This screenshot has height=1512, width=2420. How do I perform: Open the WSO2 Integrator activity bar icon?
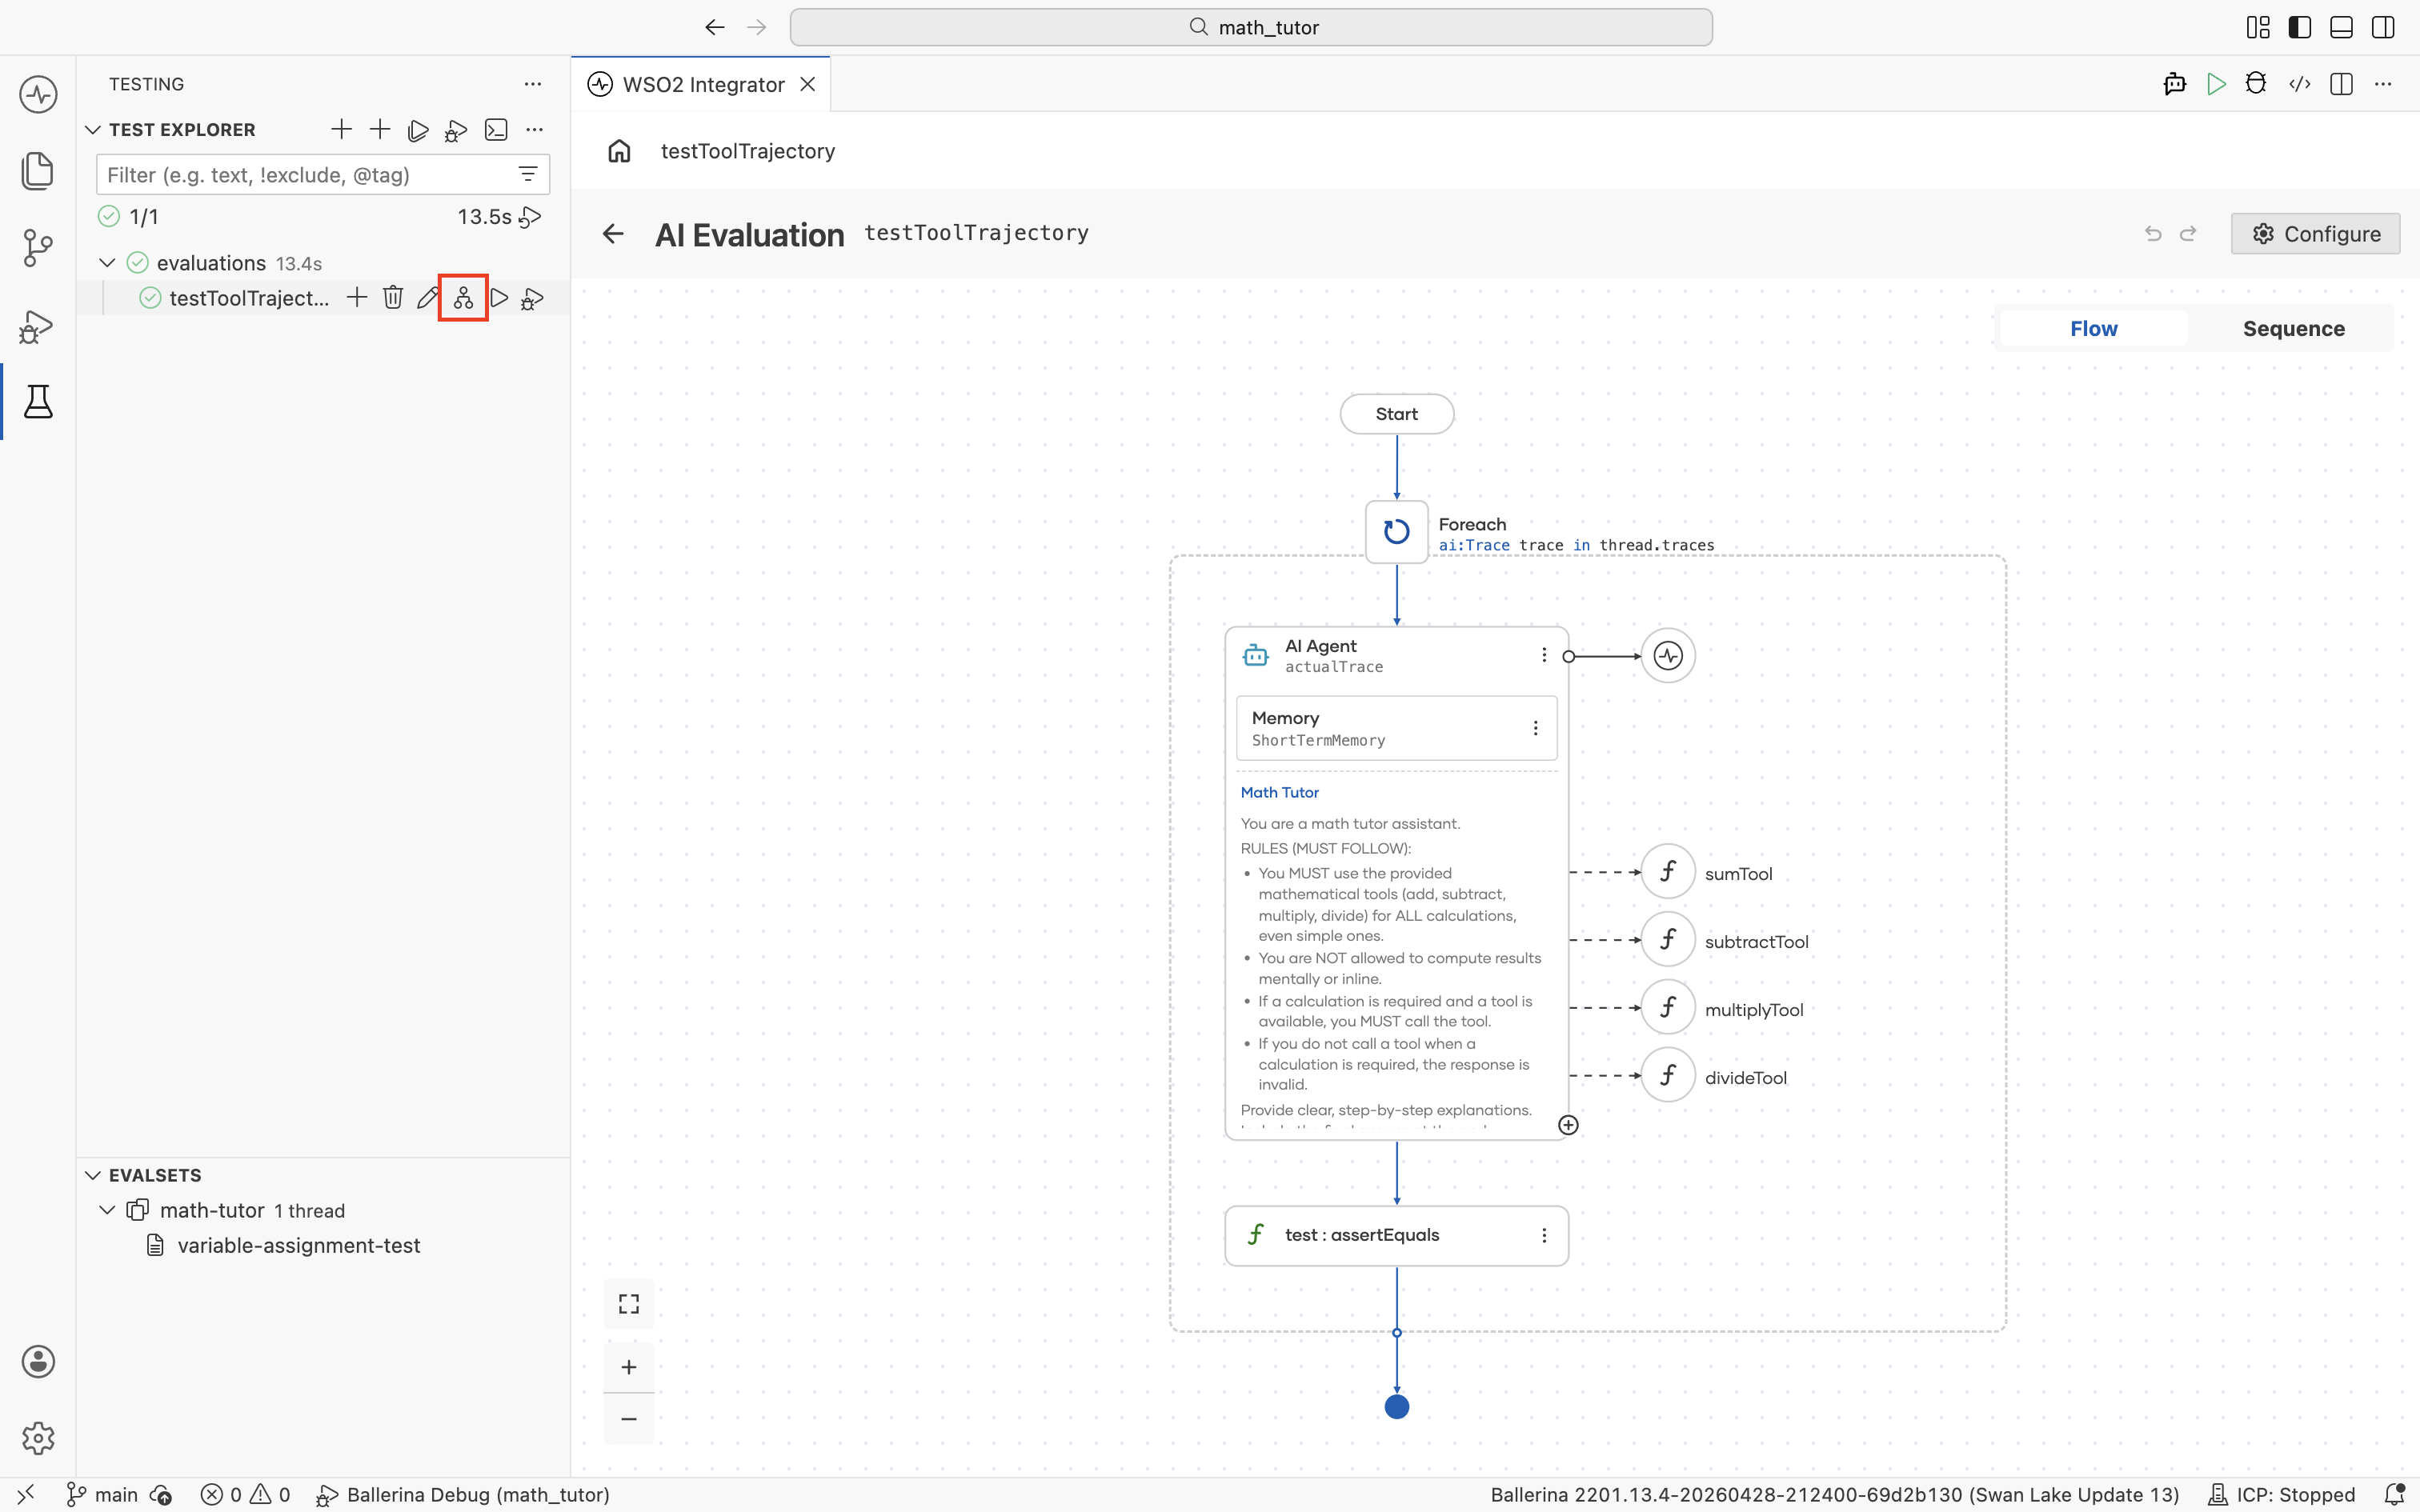(38, 95)
